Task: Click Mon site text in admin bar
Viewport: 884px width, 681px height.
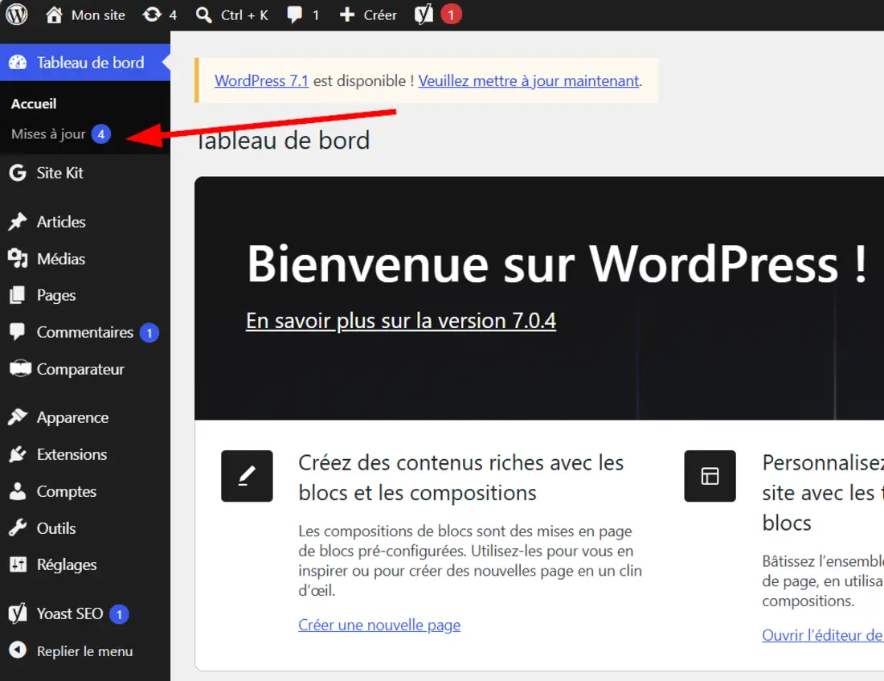Action: pos(98,15)
